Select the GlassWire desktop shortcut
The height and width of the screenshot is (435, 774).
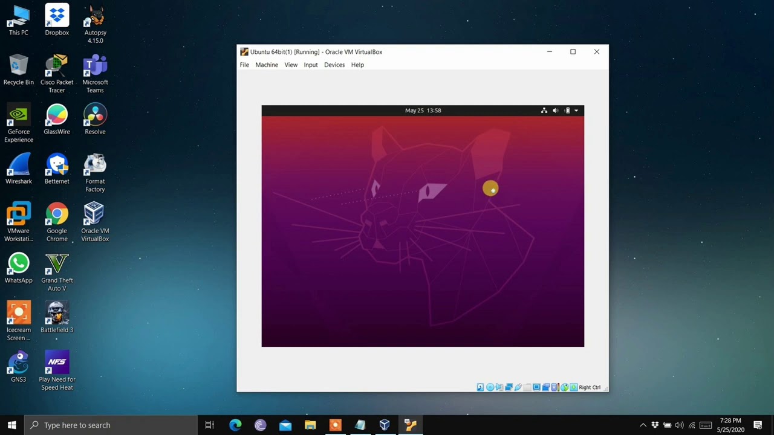(57, 119)
